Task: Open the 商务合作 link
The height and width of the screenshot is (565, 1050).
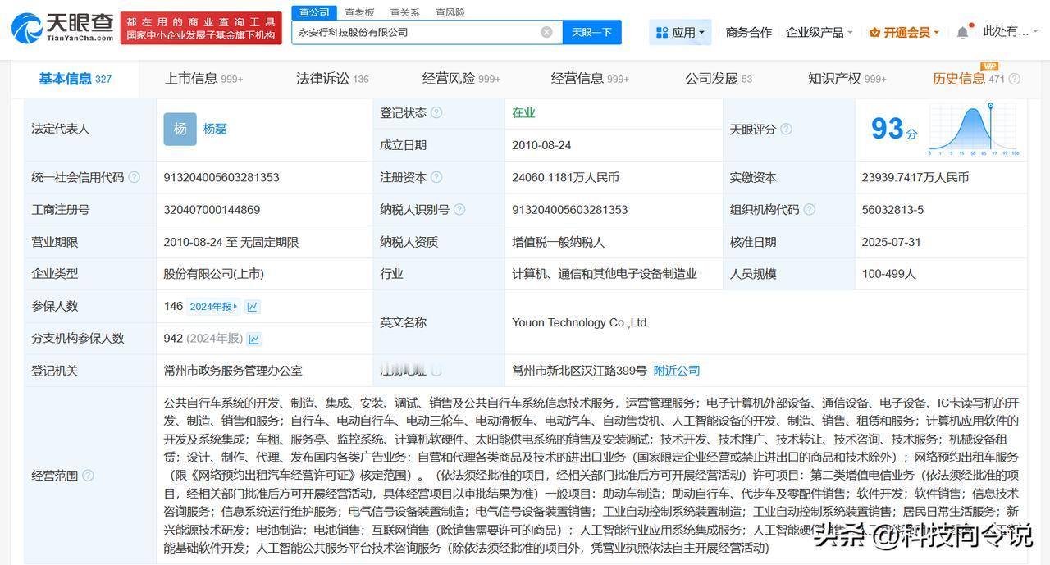Action: [x=749, y=32]
